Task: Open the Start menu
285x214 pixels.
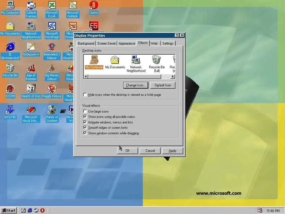Action: click(9, 211)
